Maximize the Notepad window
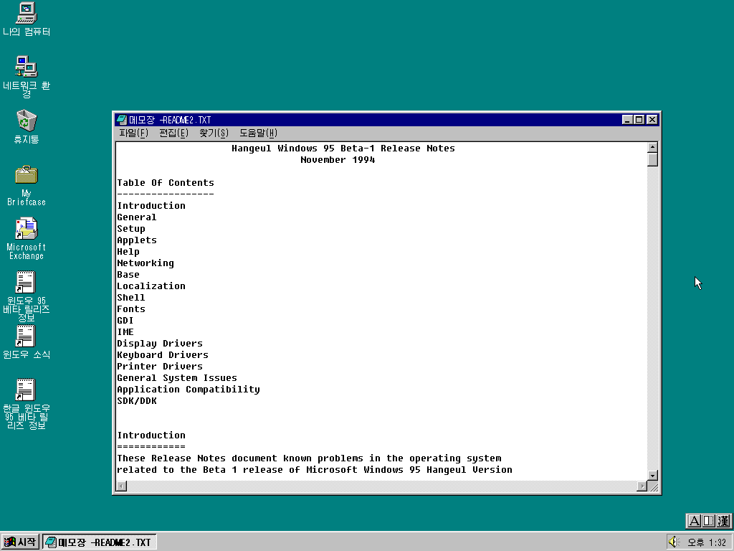Viewport: 734px width, 551px height. pos(639,120)
